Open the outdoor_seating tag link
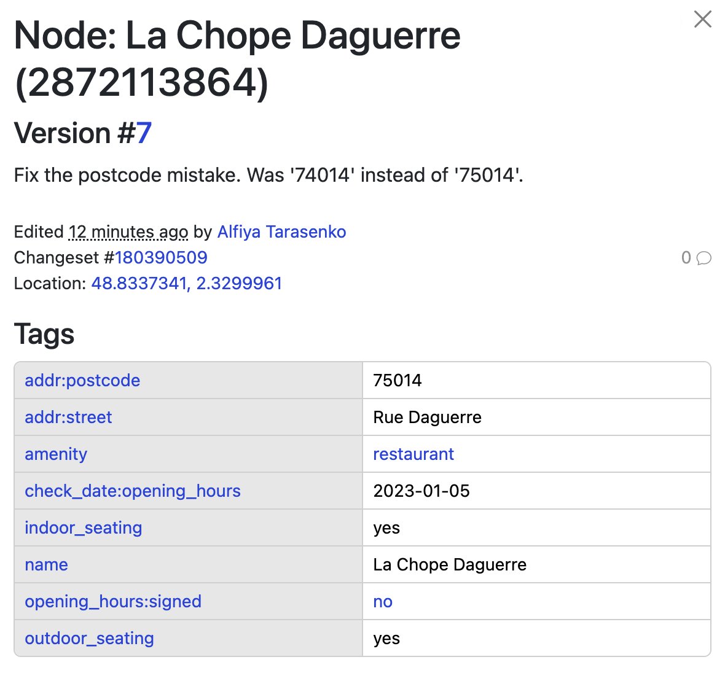This screenshot has height=673, width=725. click(x=88, y=638)
